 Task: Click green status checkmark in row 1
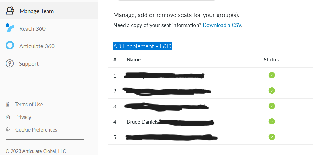pyautogui.click(x=272, y=75)
